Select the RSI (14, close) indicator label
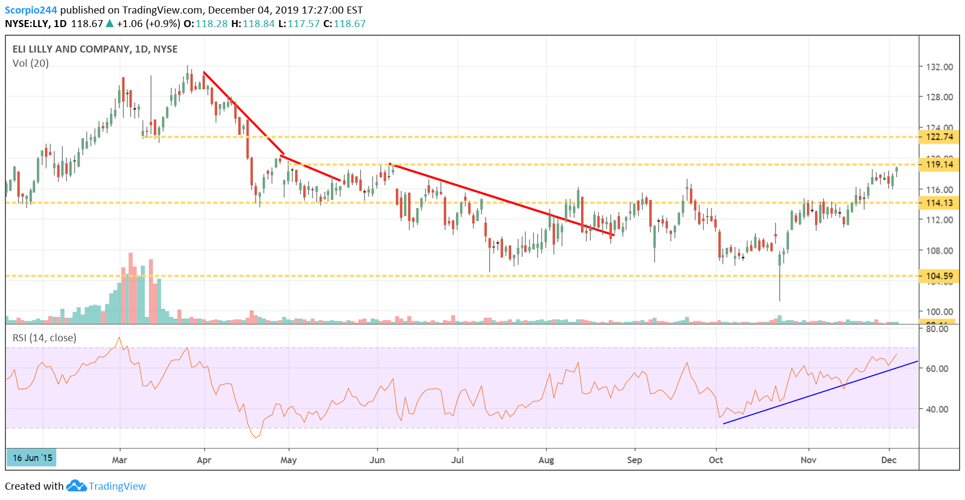Screen dimensions: 965x500 (44, 338)
